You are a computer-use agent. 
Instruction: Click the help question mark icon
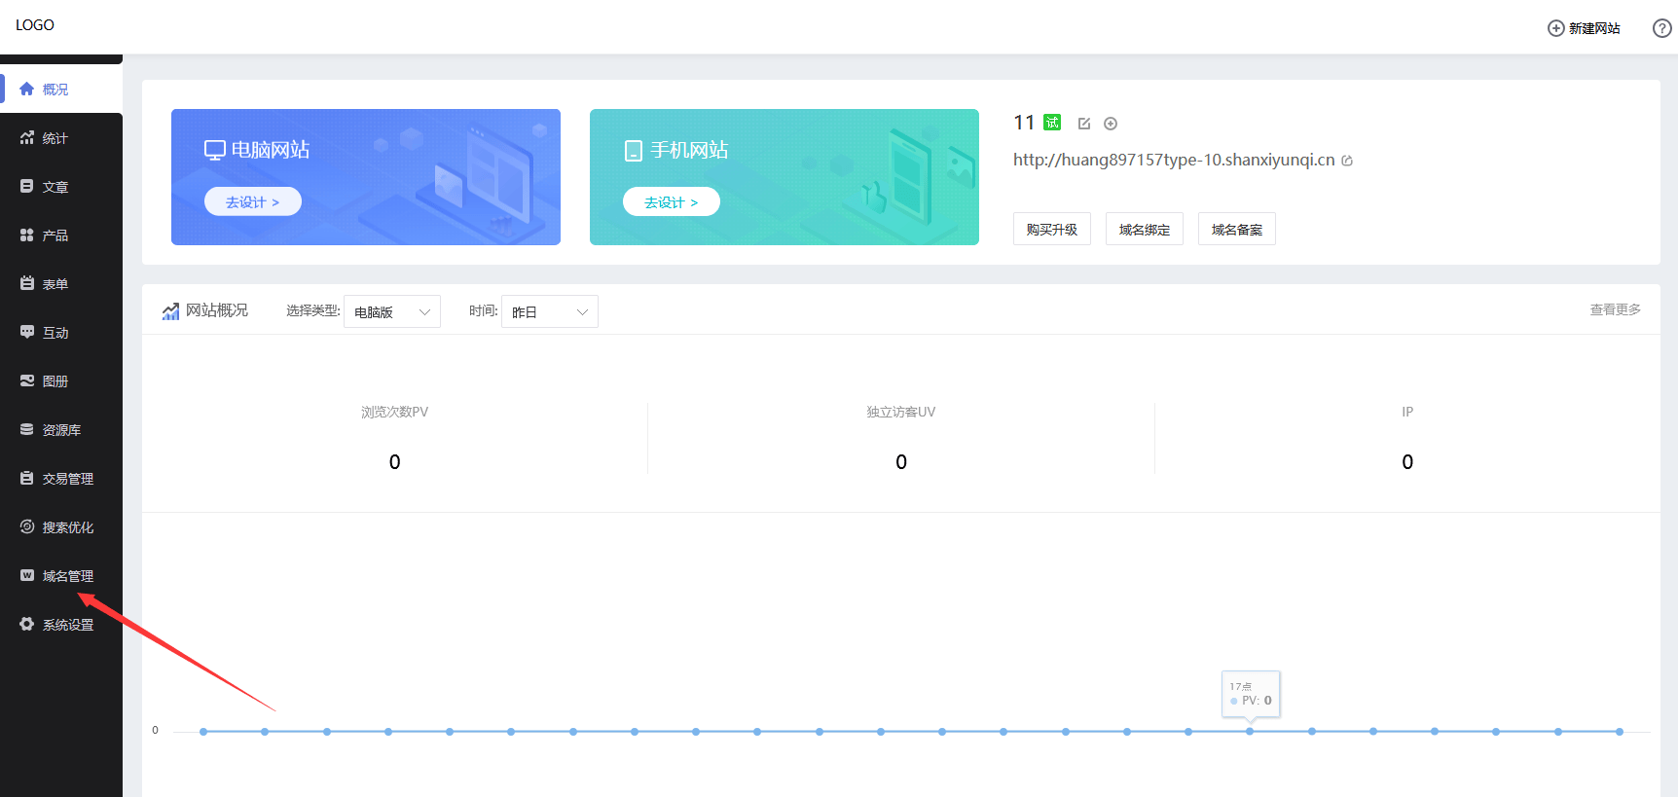pos(1662,28)
